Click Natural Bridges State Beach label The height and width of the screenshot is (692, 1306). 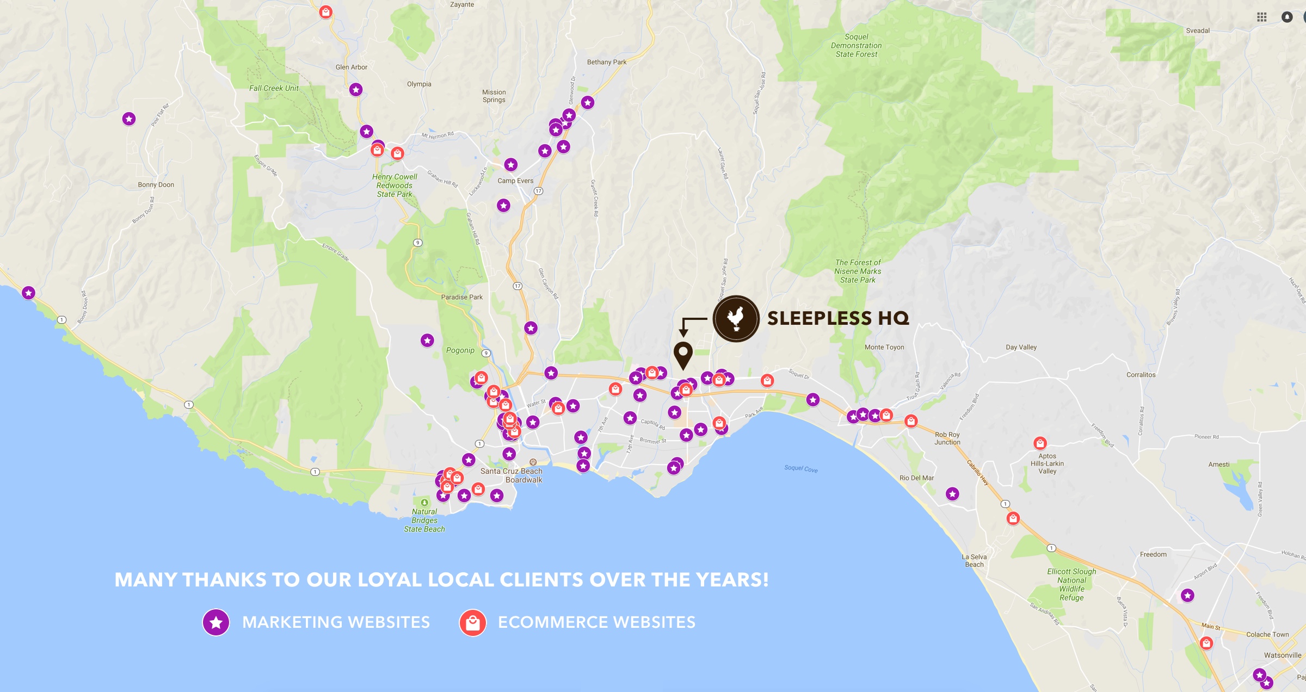[424, 520]
